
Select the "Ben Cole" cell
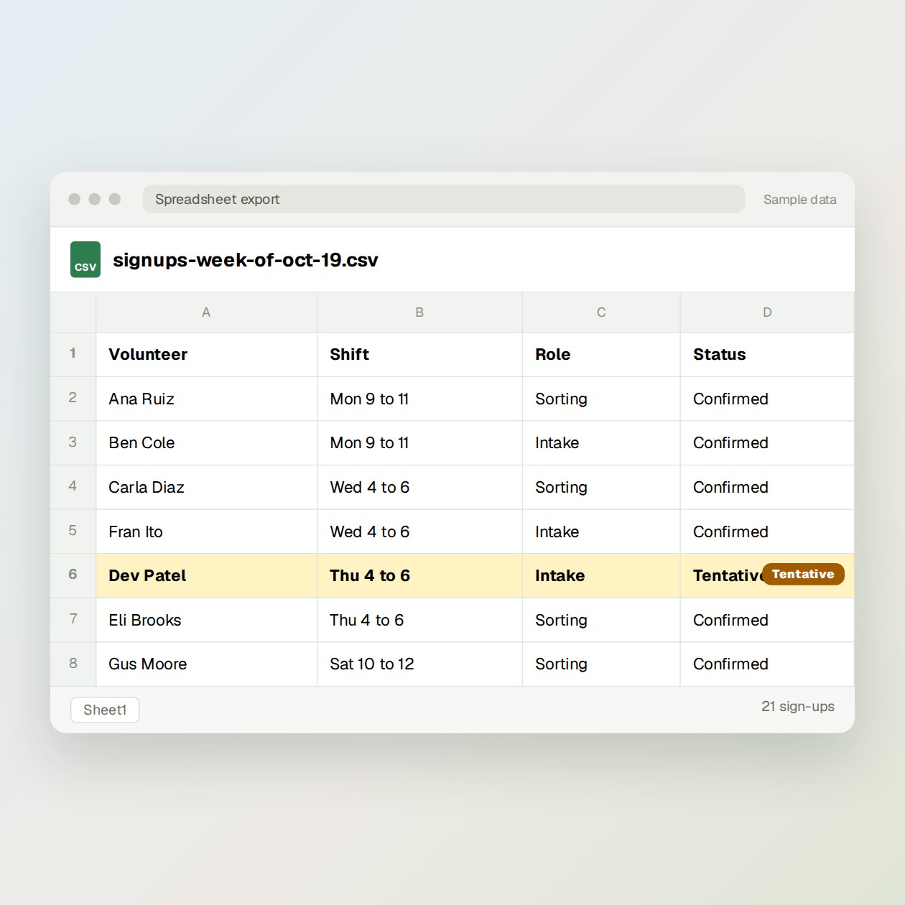tap(206, 442)
